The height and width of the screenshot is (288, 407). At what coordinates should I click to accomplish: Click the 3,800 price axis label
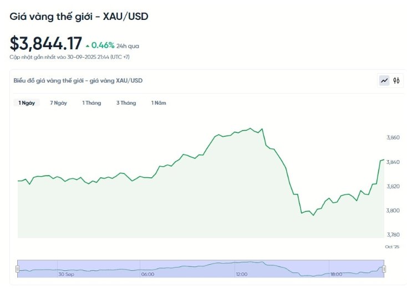pyautogui.click(x=393, y=210)
